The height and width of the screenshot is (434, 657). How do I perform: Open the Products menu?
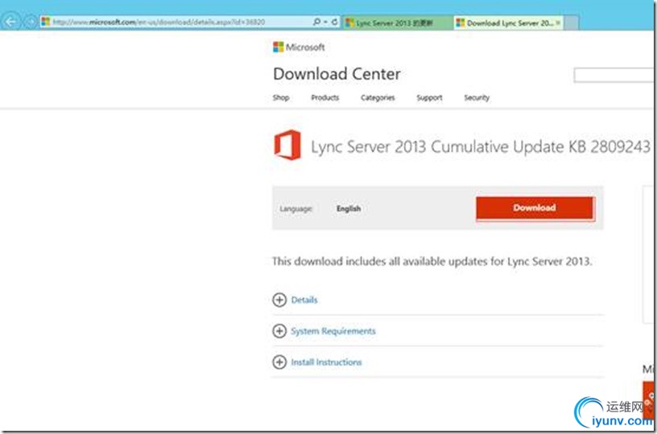tap(324, 97)
